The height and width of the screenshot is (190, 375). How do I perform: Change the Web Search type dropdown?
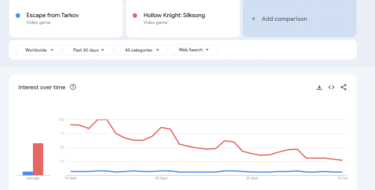pos(194,50)
